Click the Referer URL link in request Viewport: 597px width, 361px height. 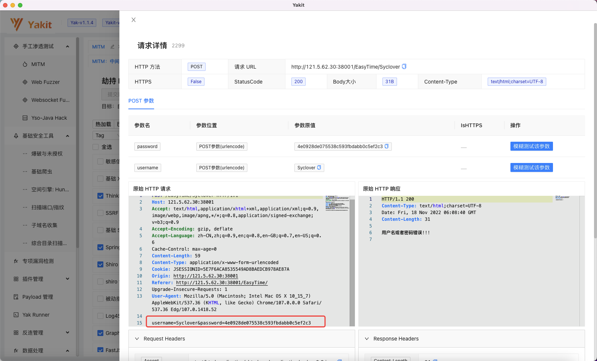click(222, 283)
